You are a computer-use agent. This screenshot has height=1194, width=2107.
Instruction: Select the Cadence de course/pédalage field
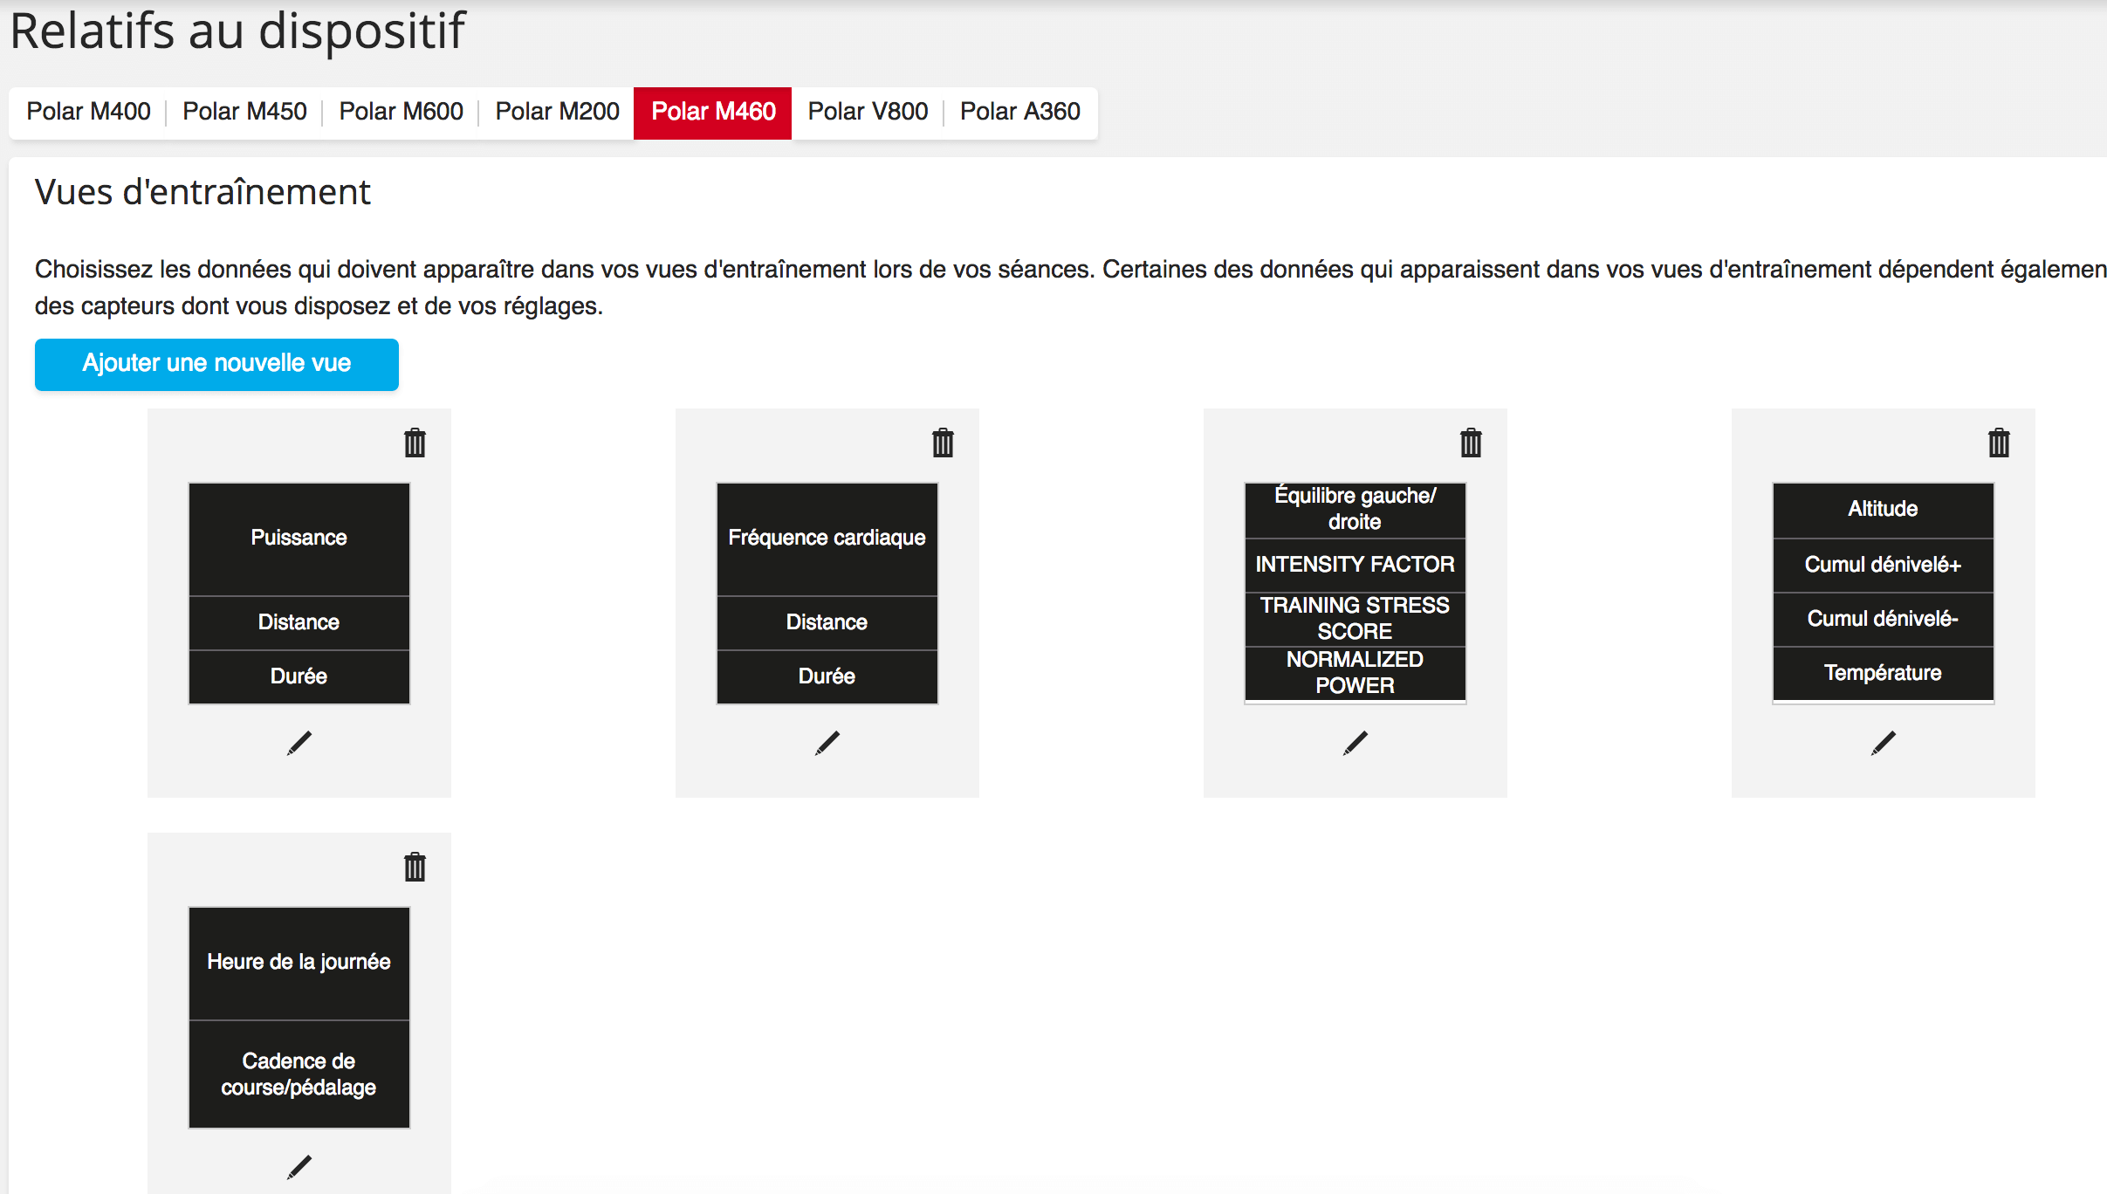pos(299,1074)
